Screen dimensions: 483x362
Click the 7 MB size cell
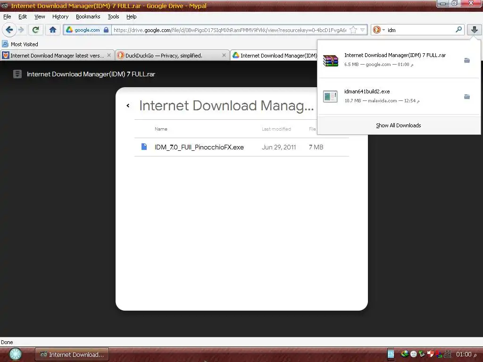coord(316,147)
